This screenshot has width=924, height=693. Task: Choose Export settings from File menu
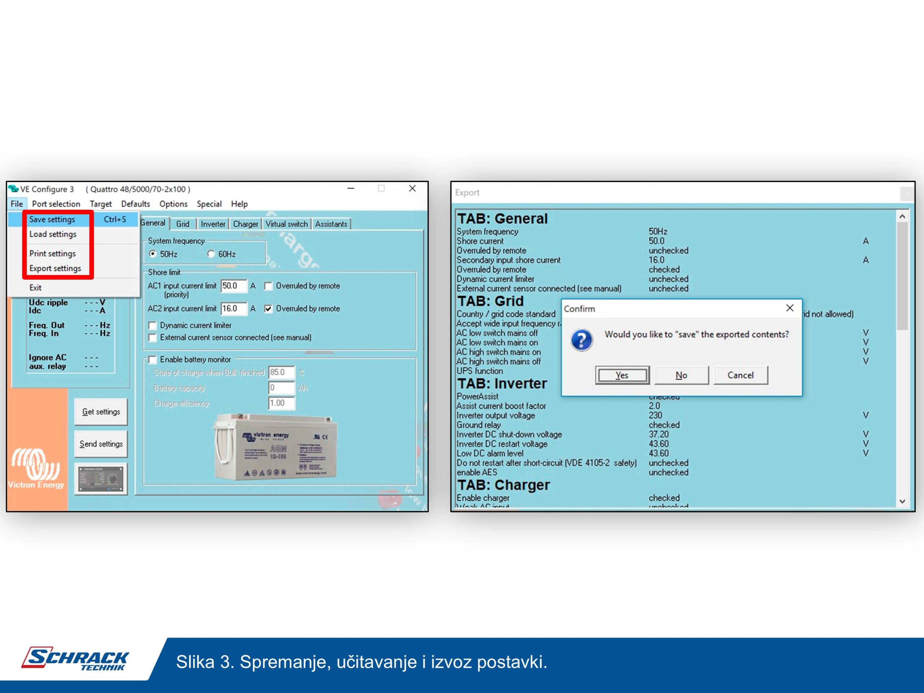click(55, 268)
